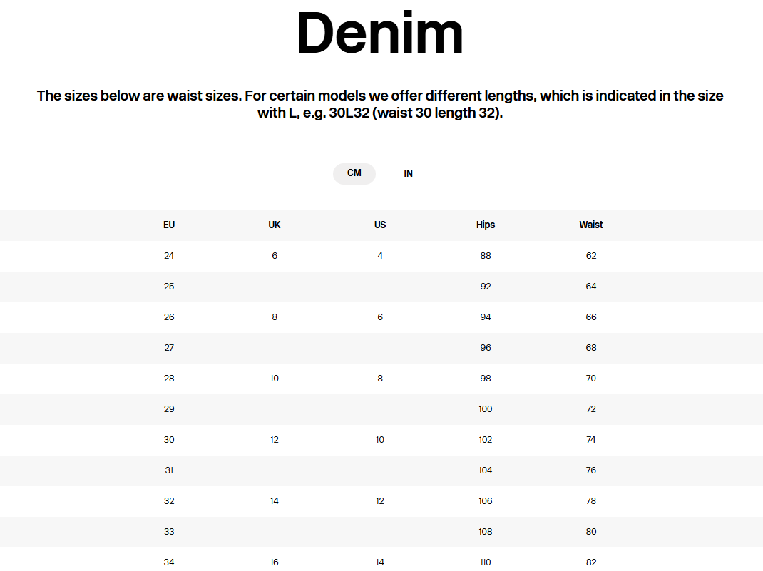Screen dimensions: 763x571
Task: Click the Hips column header
Action: 486,225
